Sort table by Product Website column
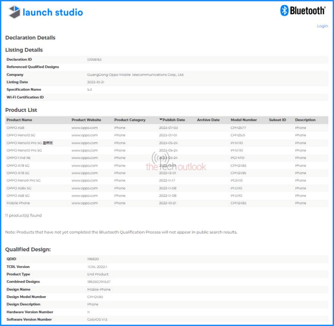Screen dimensions: 334x326 [x=86, y=120]
